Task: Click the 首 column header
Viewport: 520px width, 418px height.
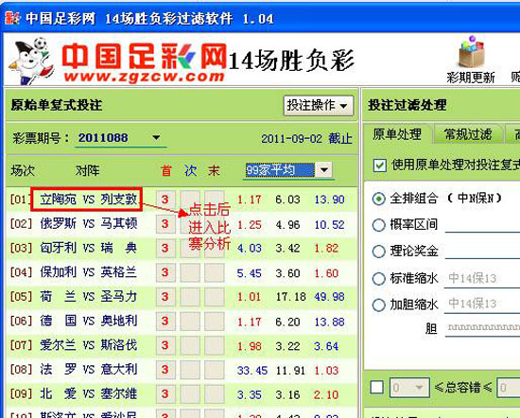Action: click(x=166, y=171)
